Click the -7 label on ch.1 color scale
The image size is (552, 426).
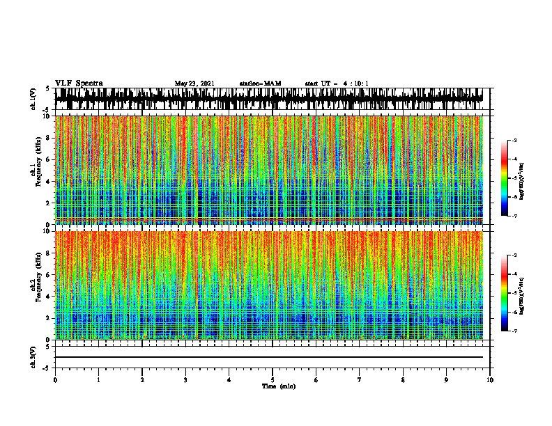tap(514, 216)
